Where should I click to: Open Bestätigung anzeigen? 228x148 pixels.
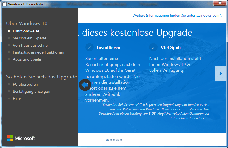point(31,91)
